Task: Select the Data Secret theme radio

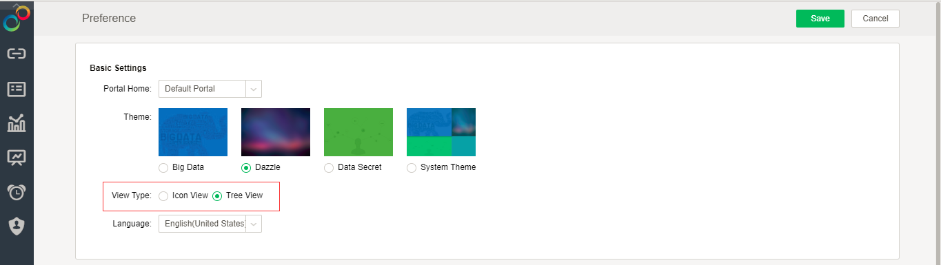Action: click(x=329, y=167)
